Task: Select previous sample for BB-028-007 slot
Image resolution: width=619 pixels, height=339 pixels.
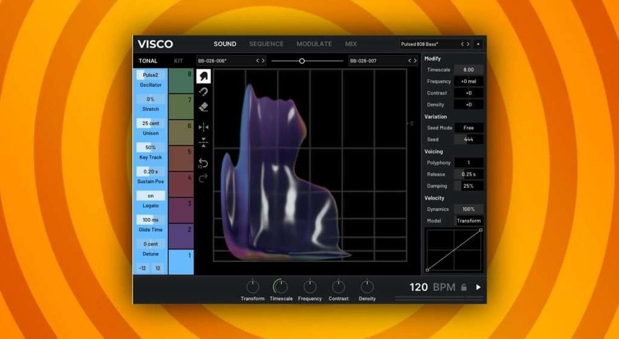Action: [x=410, y=61]
